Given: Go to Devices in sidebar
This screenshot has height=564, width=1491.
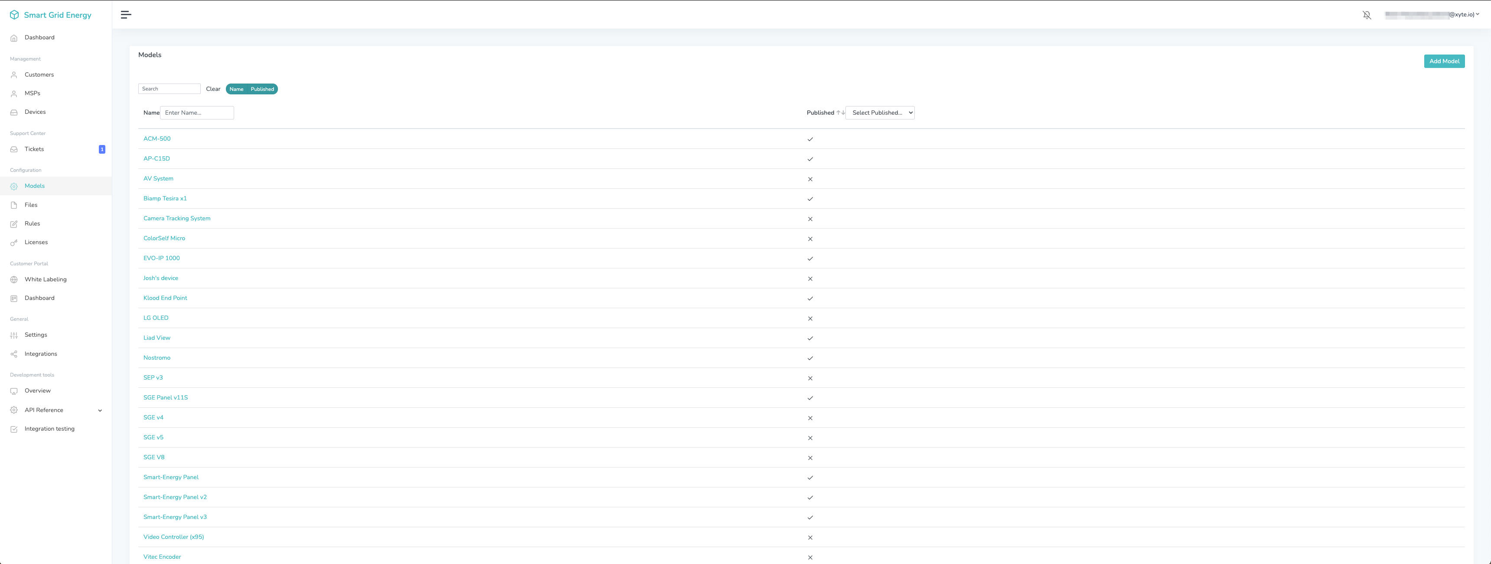Looking at the screenshot, I should [x=35, y=112].
